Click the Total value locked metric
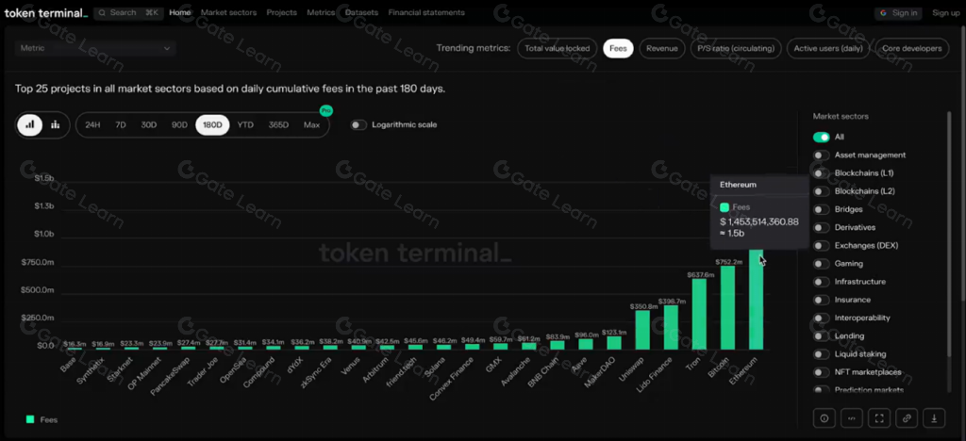Viewport: 966px width, 441px height. click(x=557, y=48)
